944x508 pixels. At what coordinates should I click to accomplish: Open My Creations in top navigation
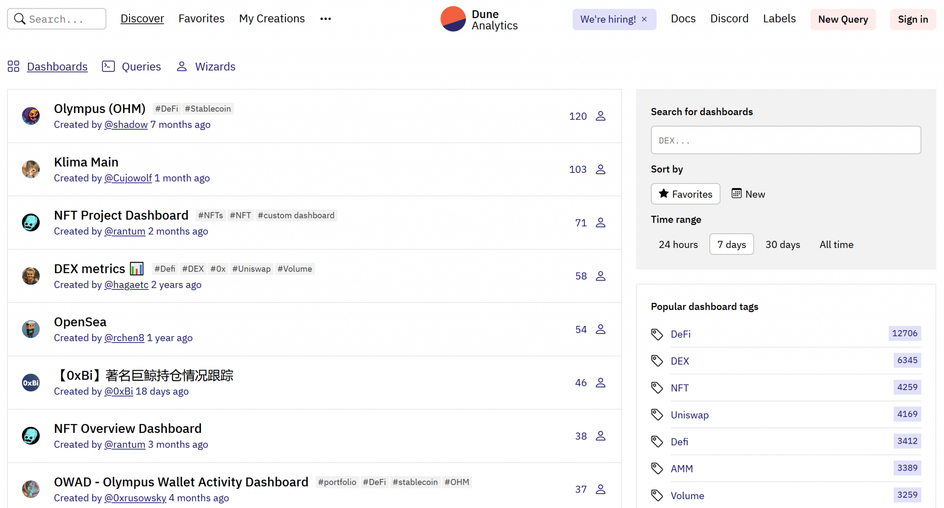pyautogui.click(x=272, y=18)
